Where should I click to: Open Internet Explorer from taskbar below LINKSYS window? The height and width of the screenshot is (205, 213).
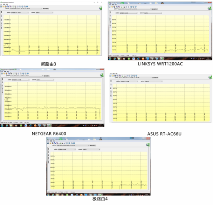[x=115, y=59]
